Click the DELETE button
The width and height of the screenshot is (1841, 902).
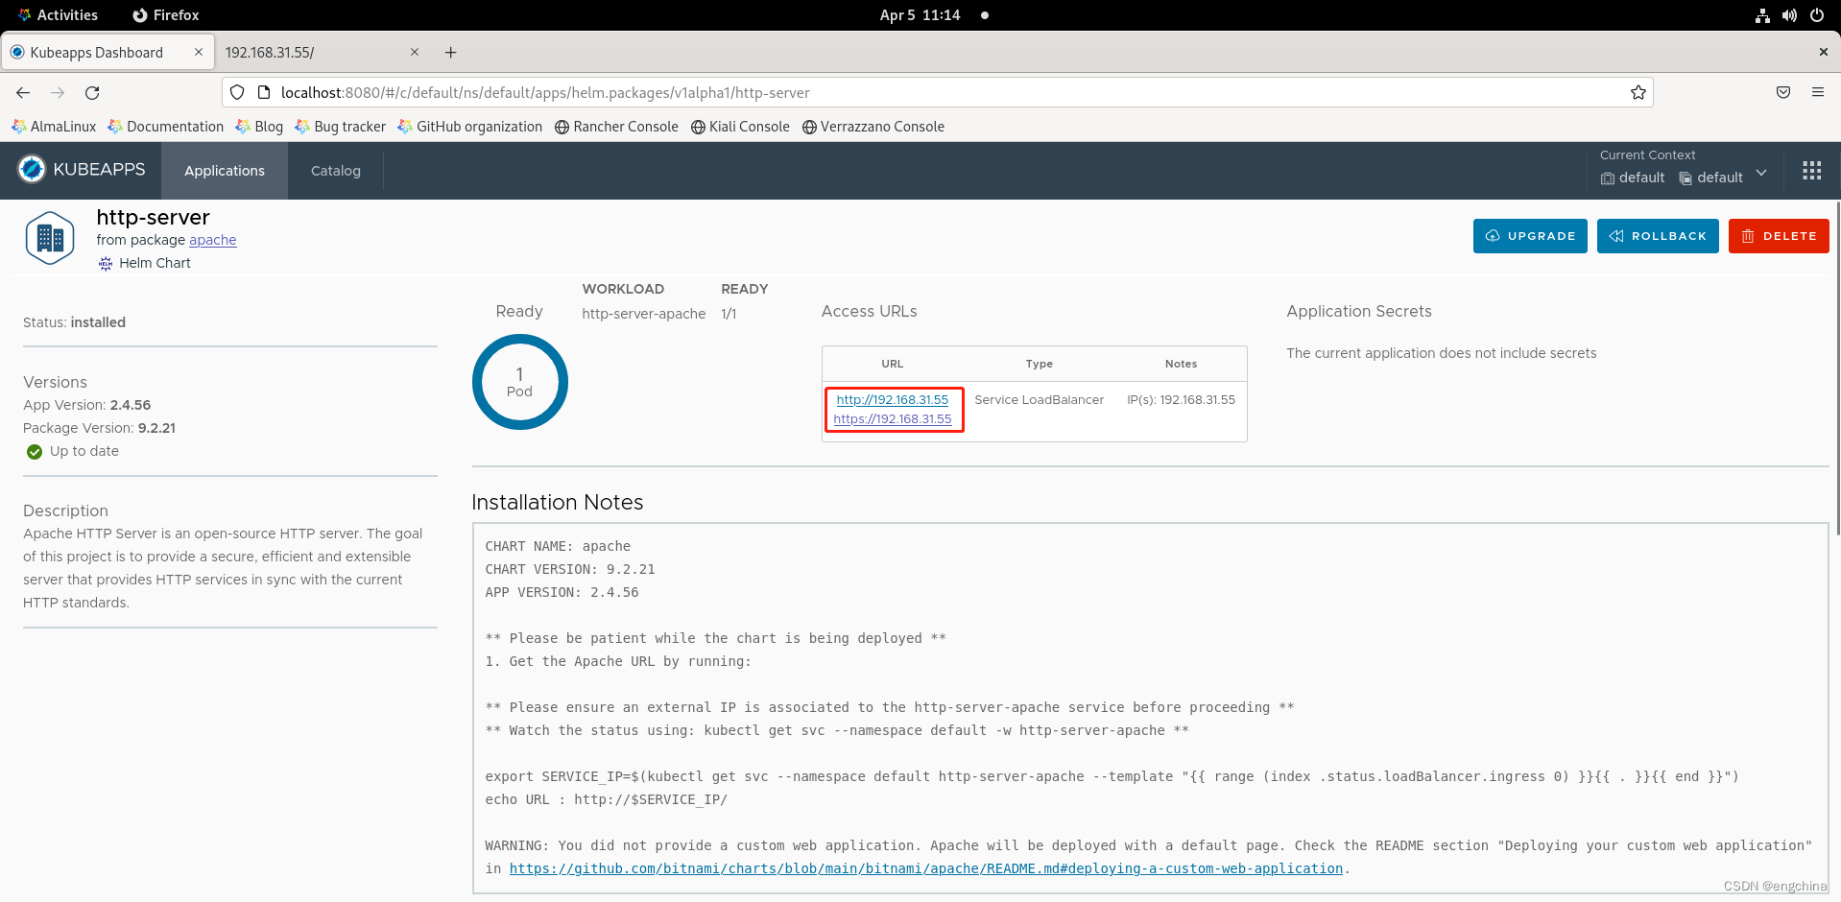1779,236
